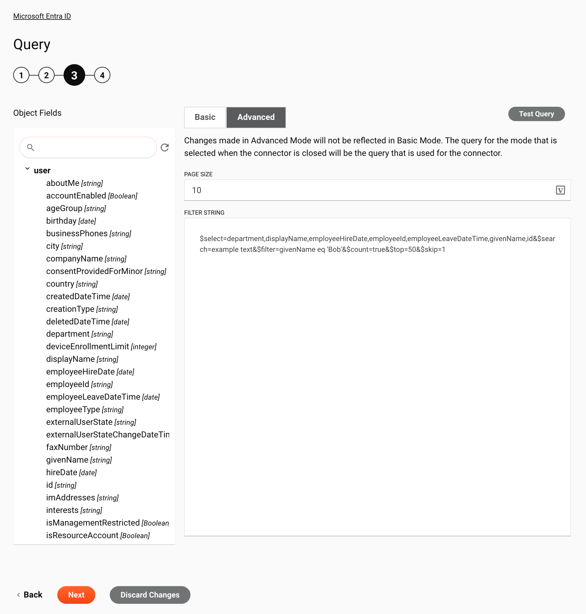The height and width of the screenshot is (614, 586).
Task: Click the Test Query button
Action: (x=537, y=114)
